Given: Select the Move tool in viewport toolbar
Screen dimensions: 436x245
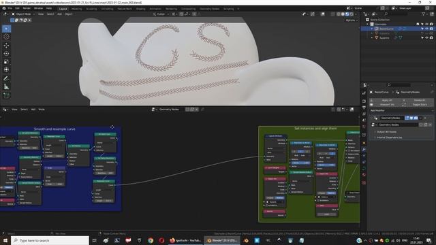Looking at the screenshot, I should [6, 46].
